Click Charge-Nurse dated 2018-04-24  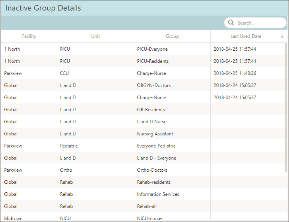click(151, 98)
